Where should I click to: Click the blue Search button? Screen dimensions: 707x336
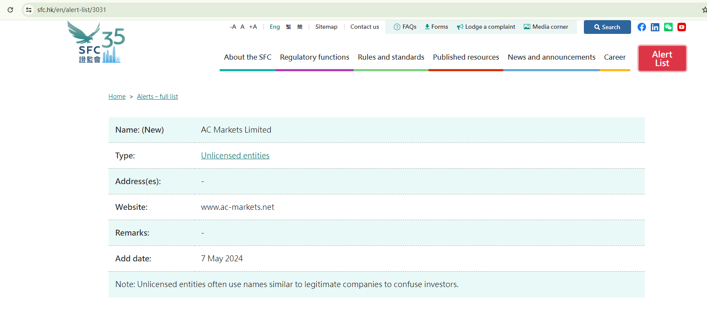point(607,27)
